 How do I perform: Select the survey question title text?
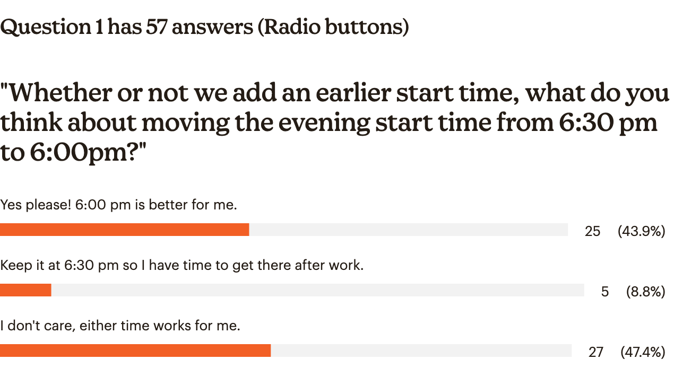coord(335,123)
